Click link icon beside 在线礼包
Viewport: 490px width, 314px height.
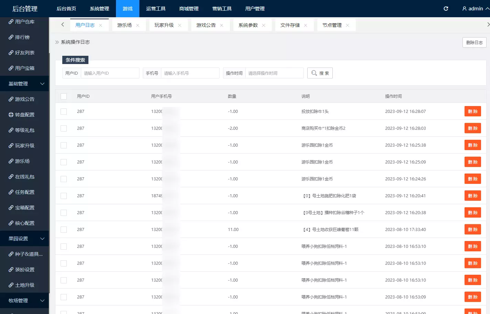pyautogui.click(x=11, y=177)
